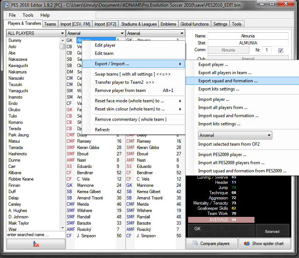Choose Export squad and formation

point(228,81)
